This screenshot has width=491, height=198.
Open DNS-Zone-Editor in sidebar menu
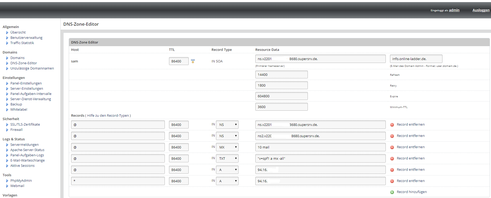[x=24, y=63]
